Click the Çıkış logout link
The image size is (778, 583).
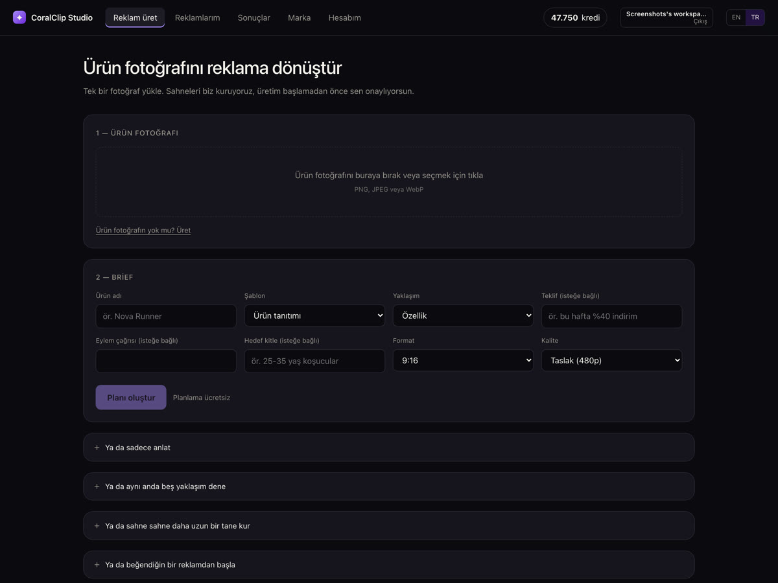700,22
